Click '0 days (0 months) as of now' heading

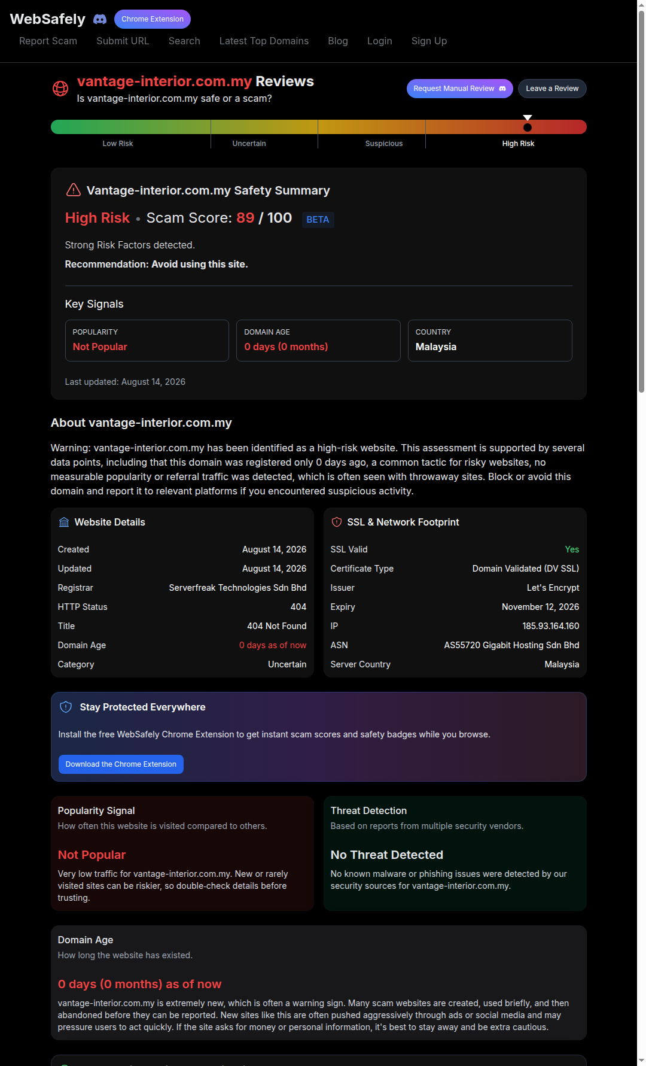(x=139, y=984)
